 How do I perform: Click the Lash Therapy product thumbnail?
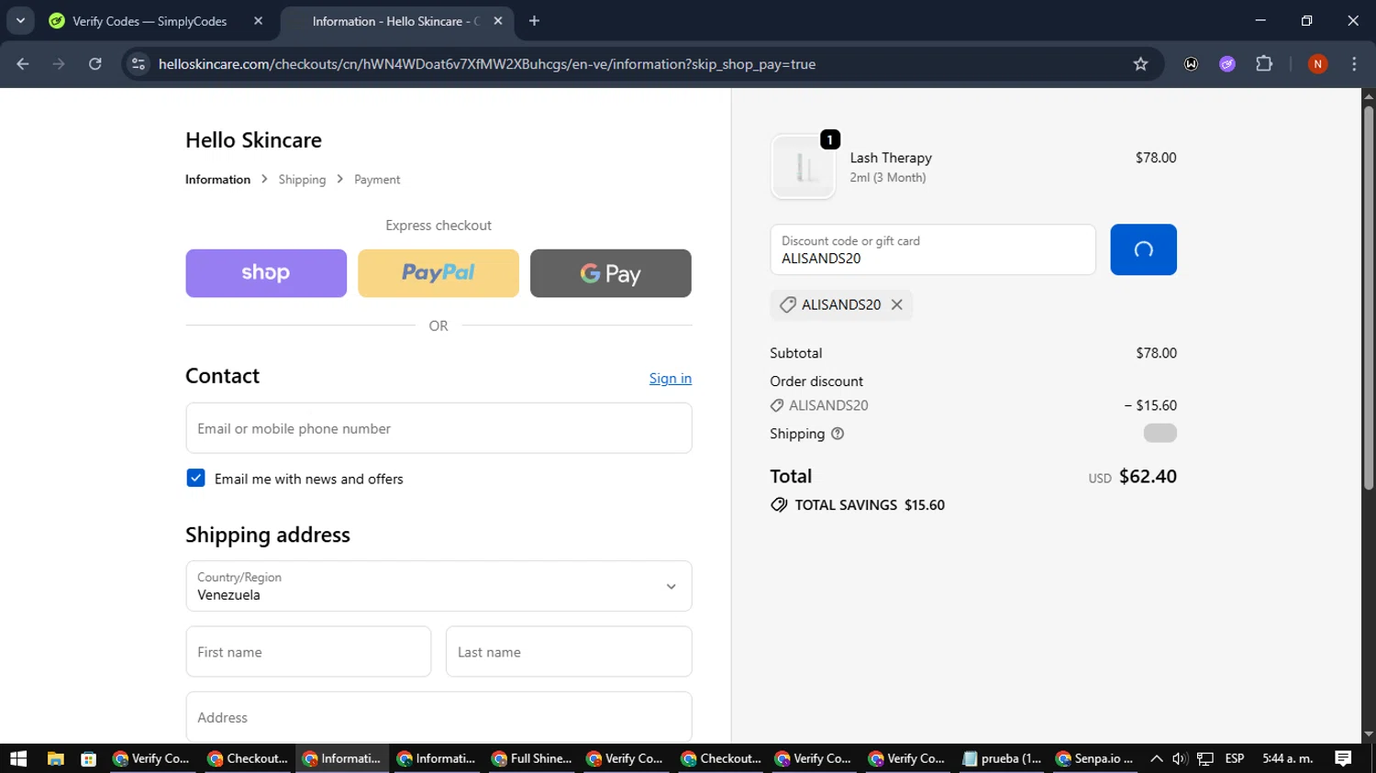[x=804, y=167]
